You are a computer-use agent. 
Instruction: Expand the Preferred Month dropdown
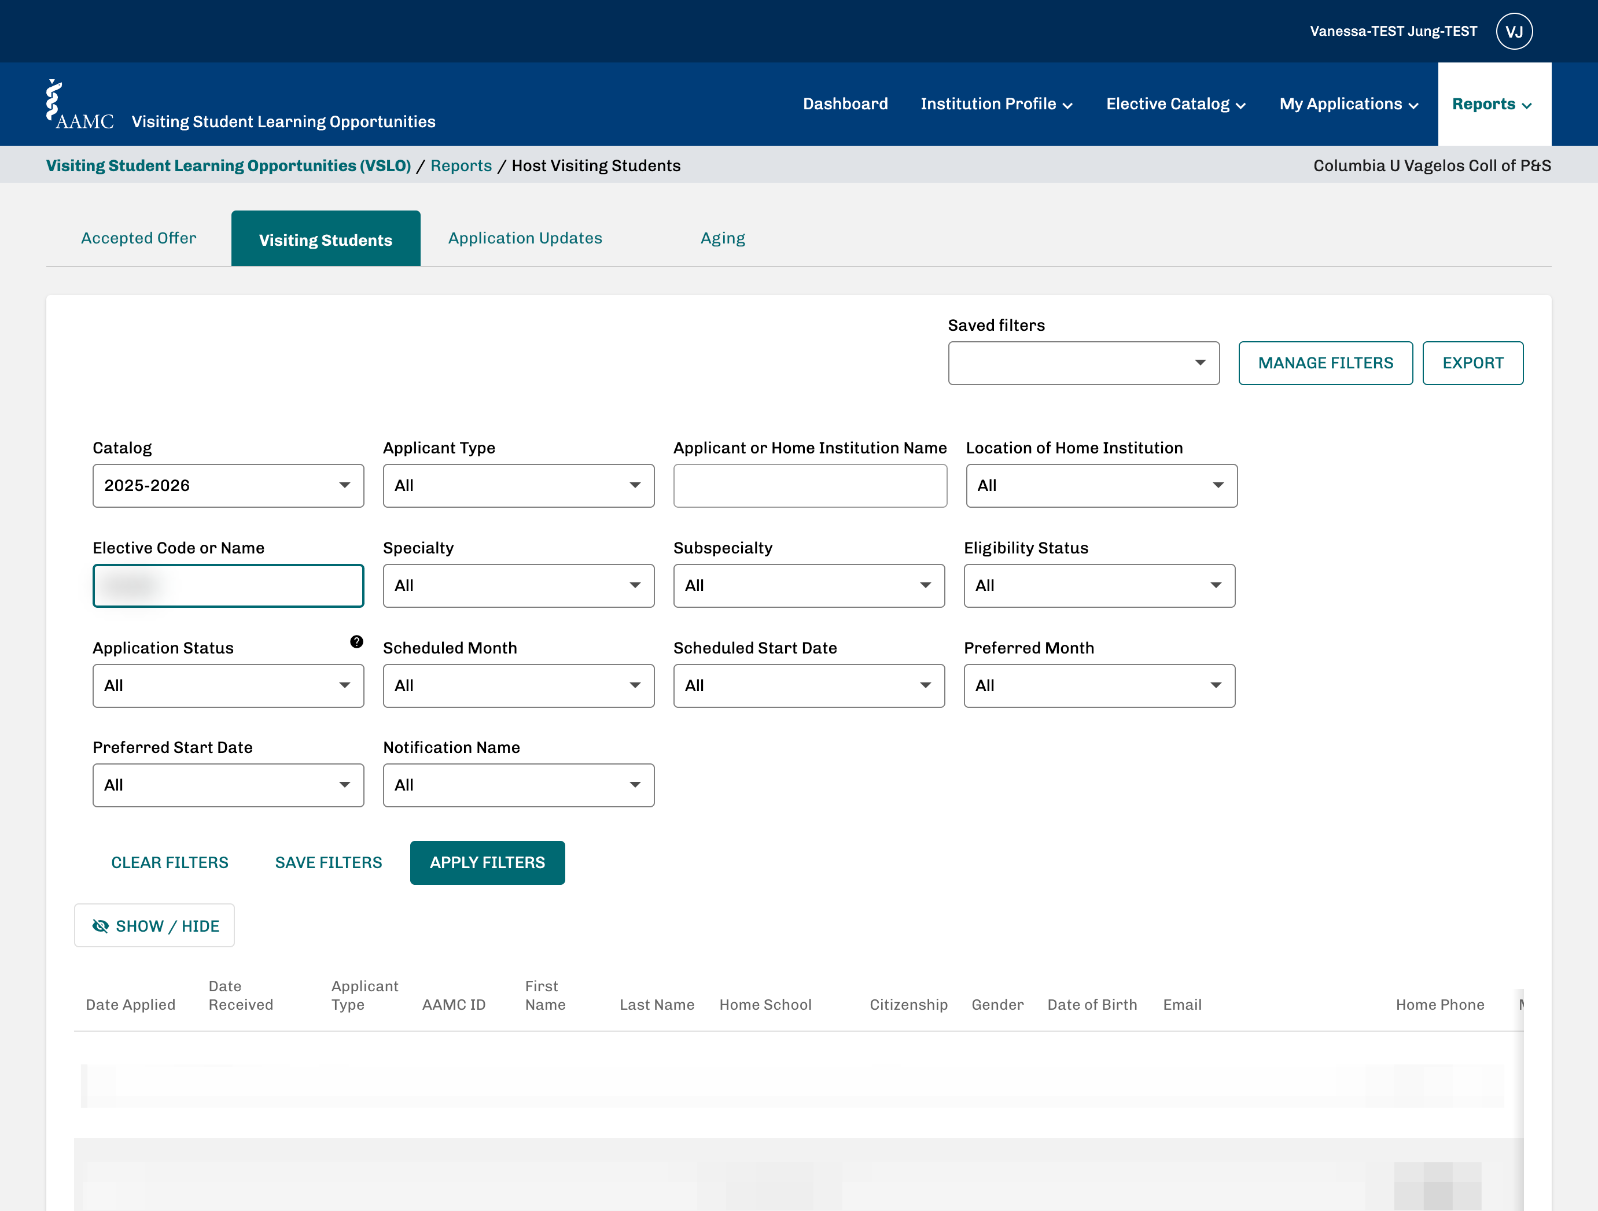(x=1099, y=685)
